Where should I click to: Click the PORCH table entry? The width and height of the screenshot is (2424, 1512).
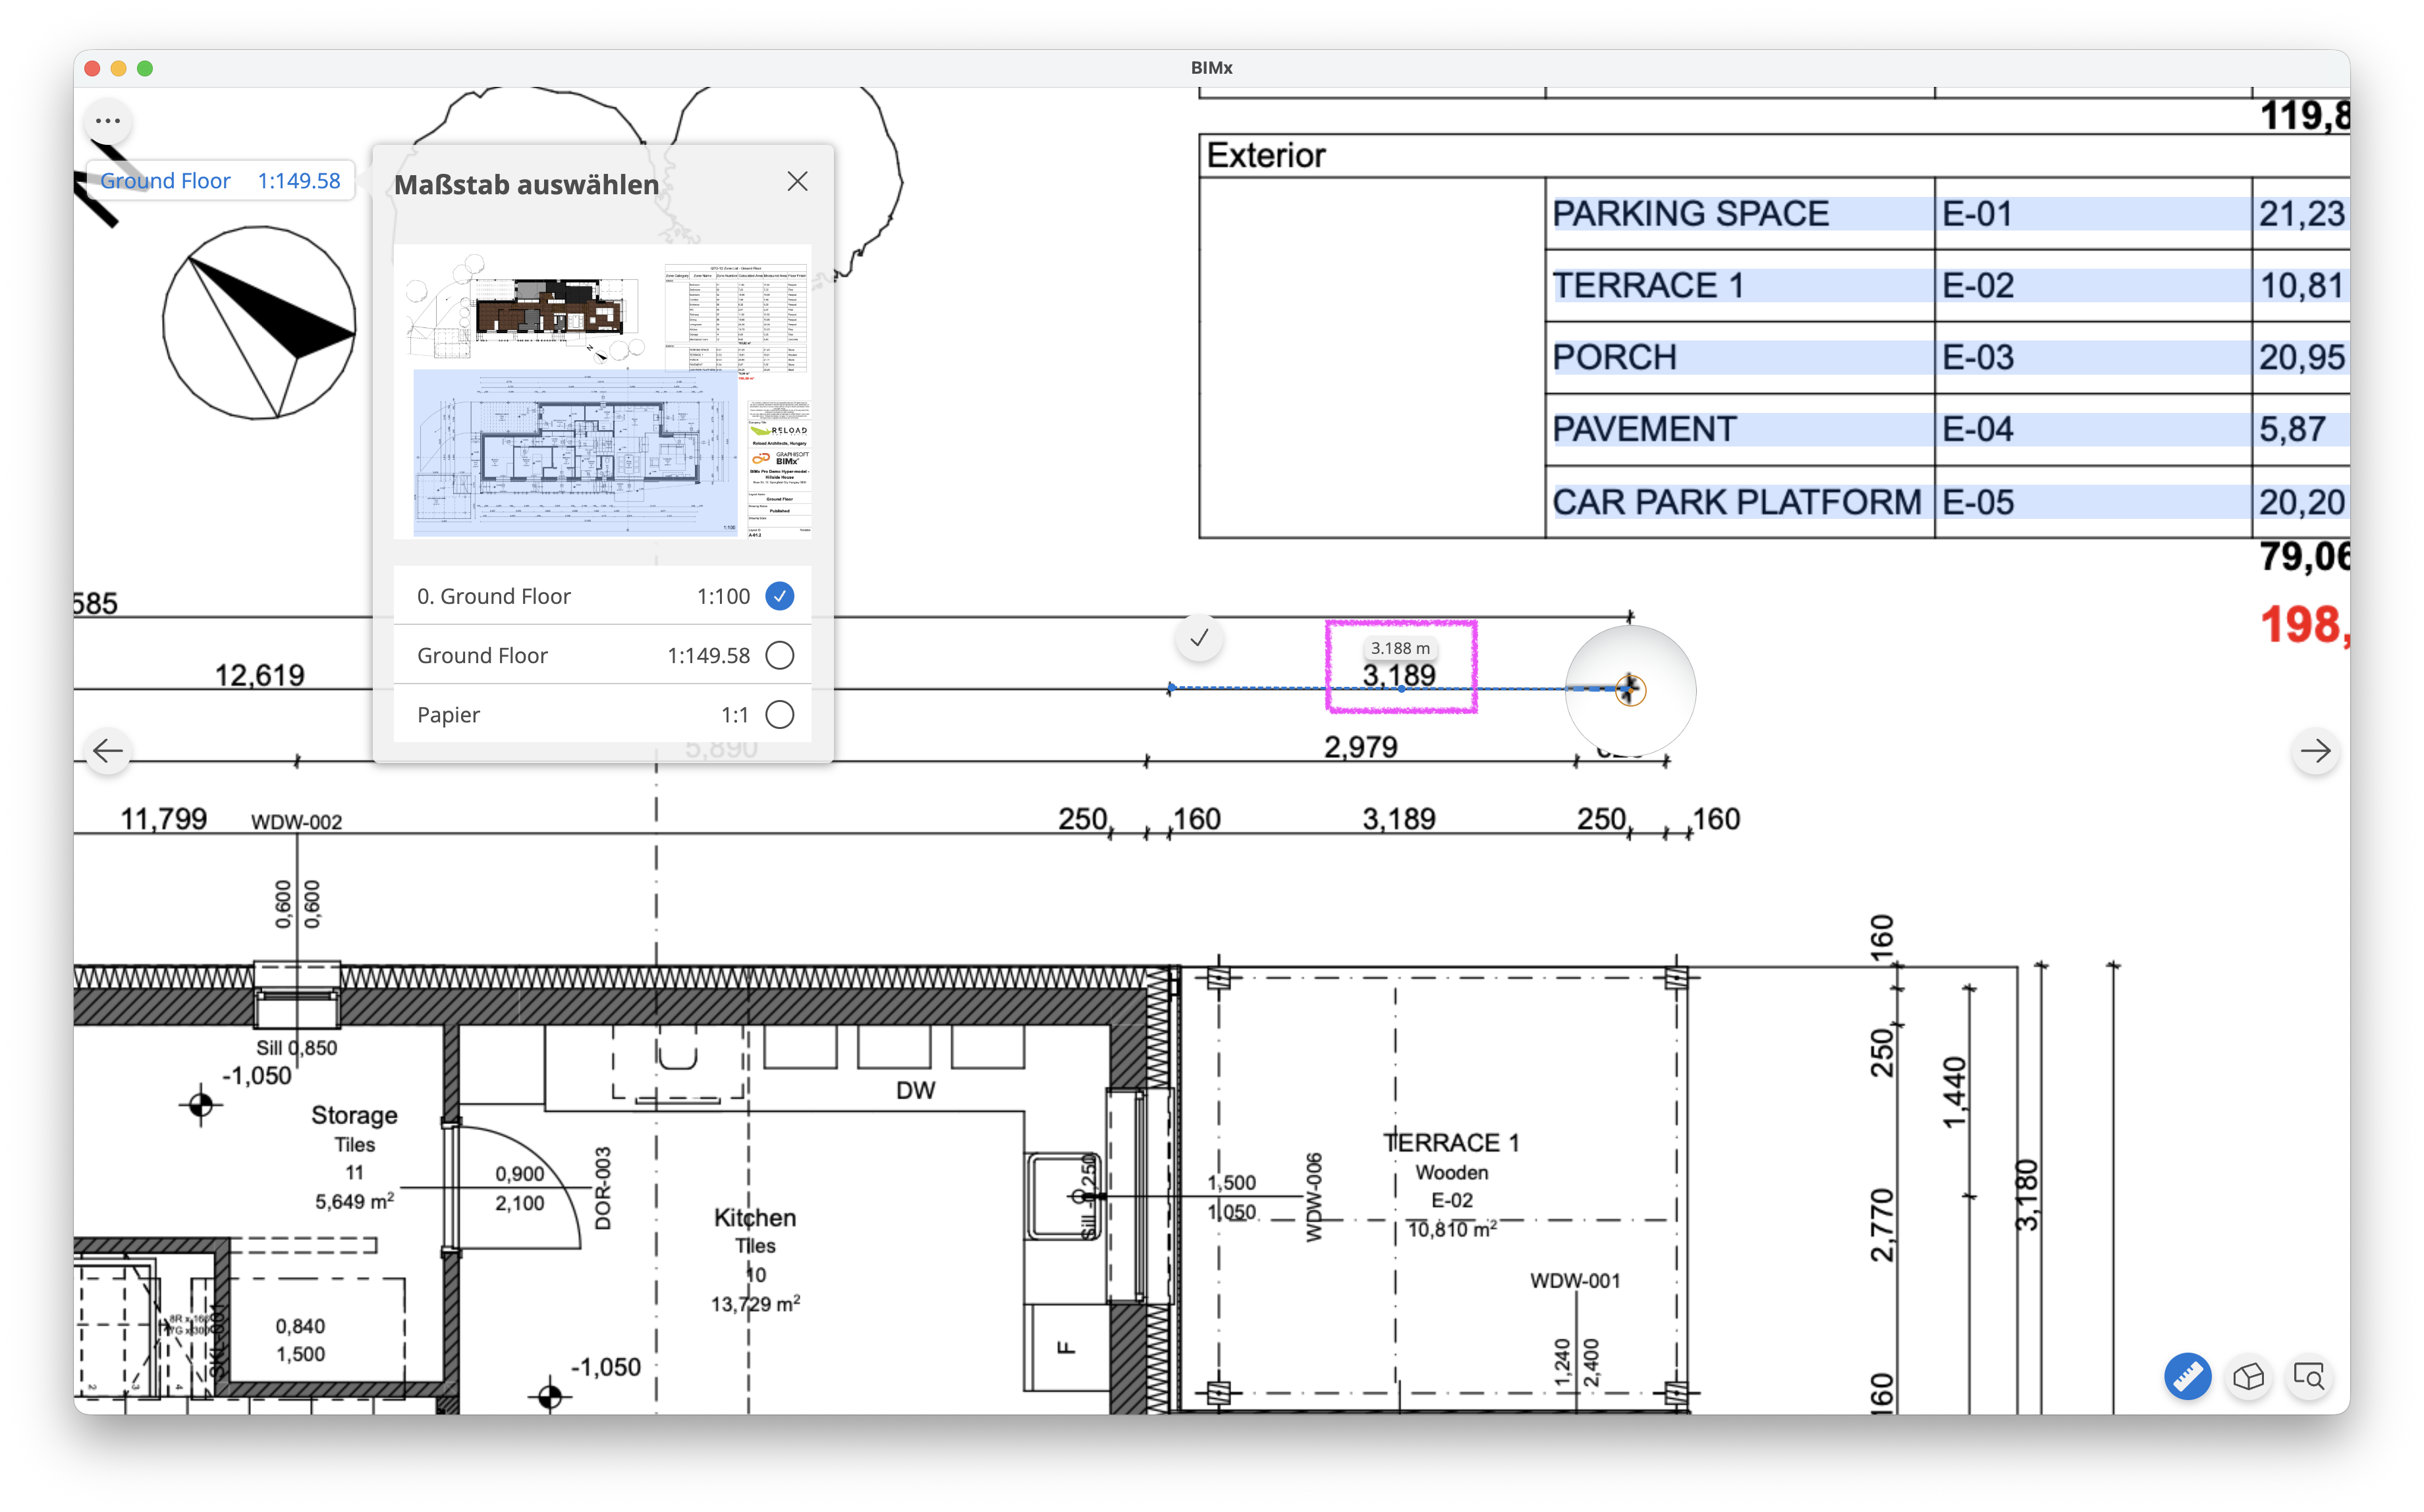tap(1614, 357)
